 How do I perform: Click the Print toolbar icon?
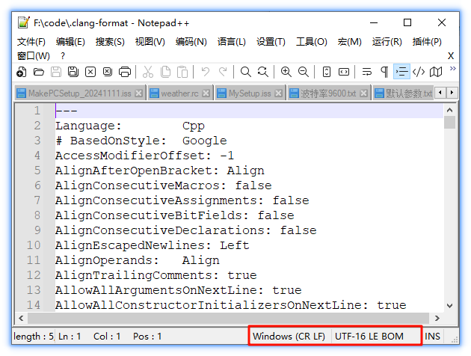[125, 72]
